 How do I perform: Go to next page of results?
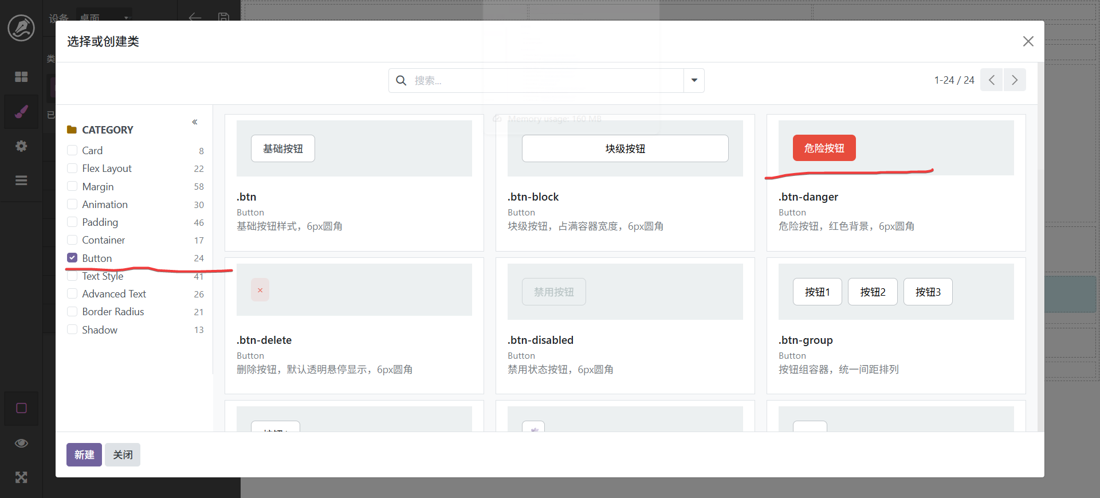(1014, 80)
